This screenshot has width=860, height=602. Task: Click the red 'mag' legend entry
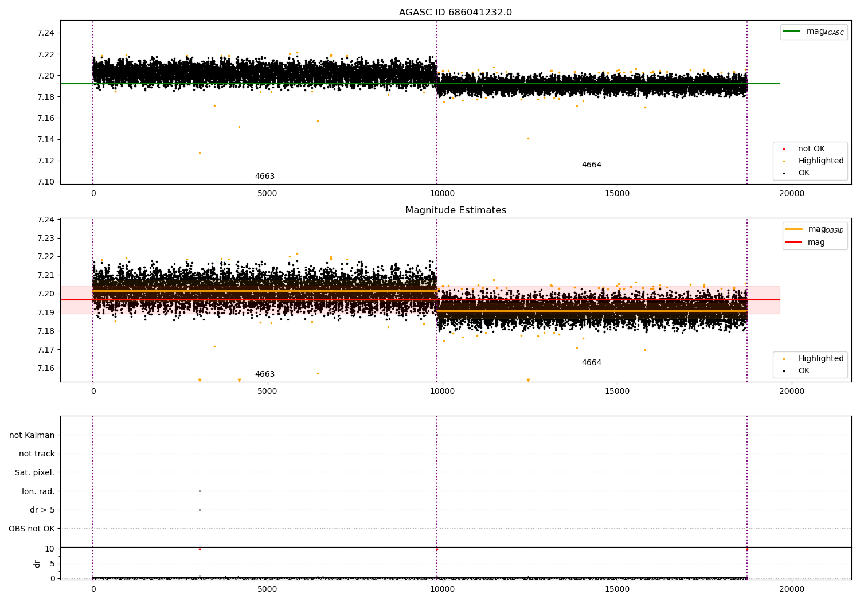pos(806,243)
